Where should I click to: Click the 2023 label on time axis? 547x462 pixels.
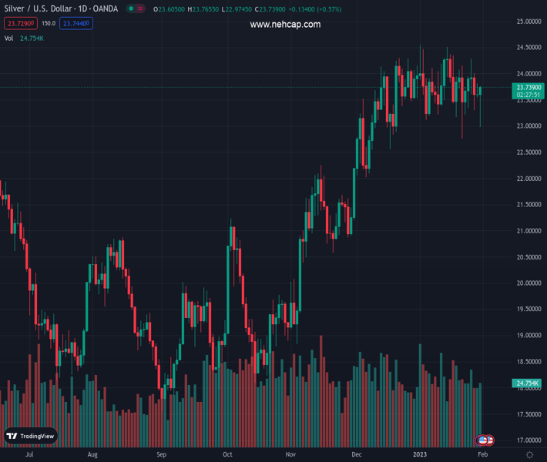pos(420,455)
